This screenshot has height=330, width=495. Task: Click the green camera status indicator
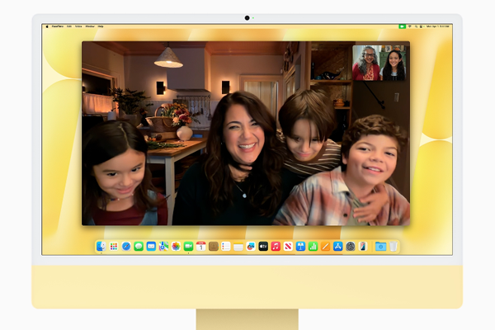pyautogui.click(x=402, y=26)
